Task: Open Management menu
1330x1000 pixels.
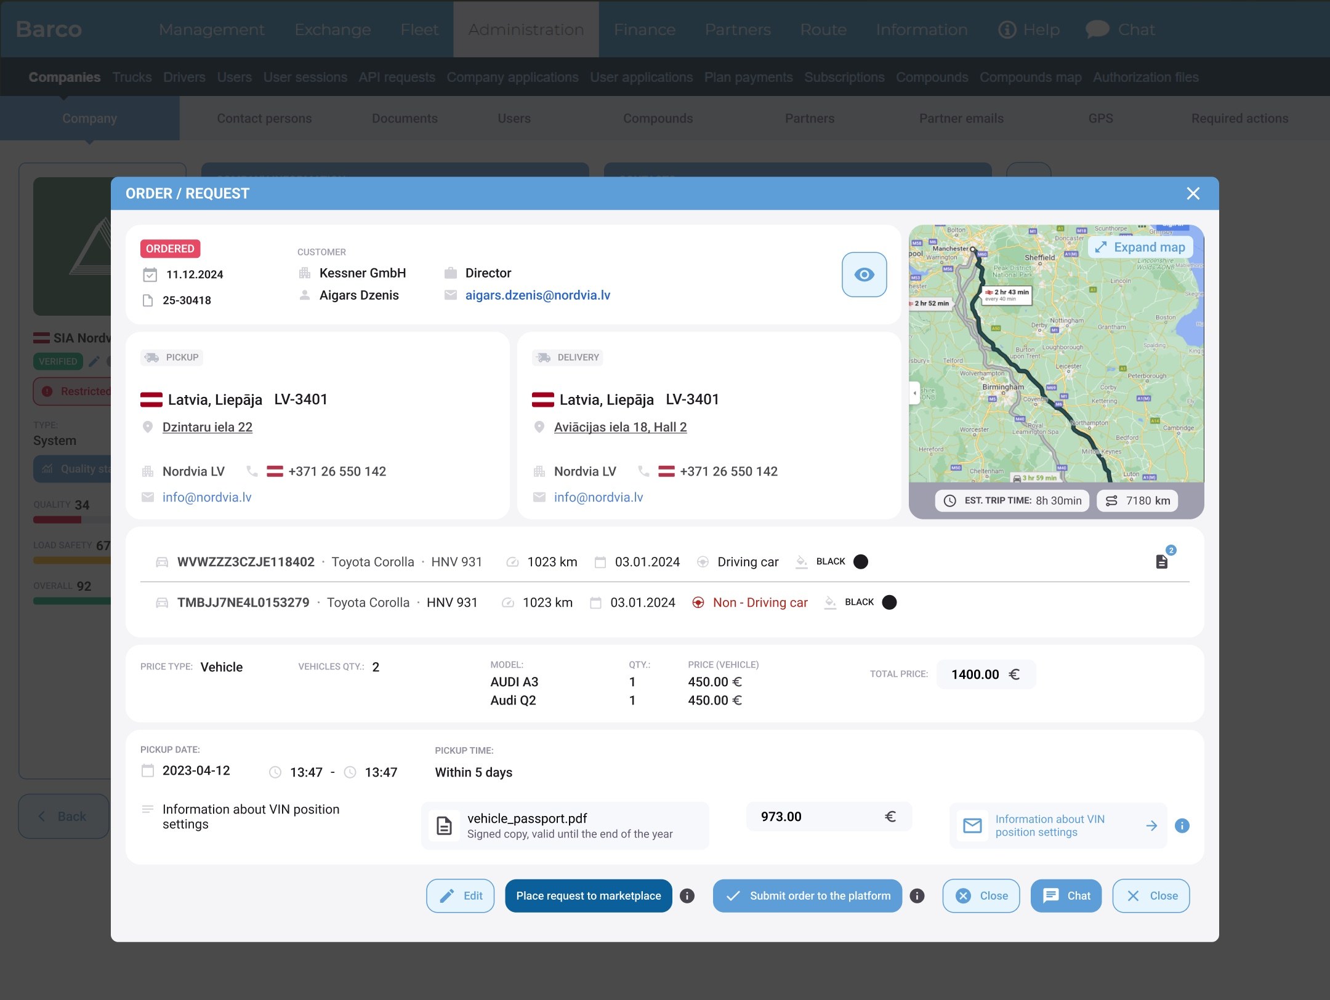Action: pyautogui.click(x=212, y=30)
